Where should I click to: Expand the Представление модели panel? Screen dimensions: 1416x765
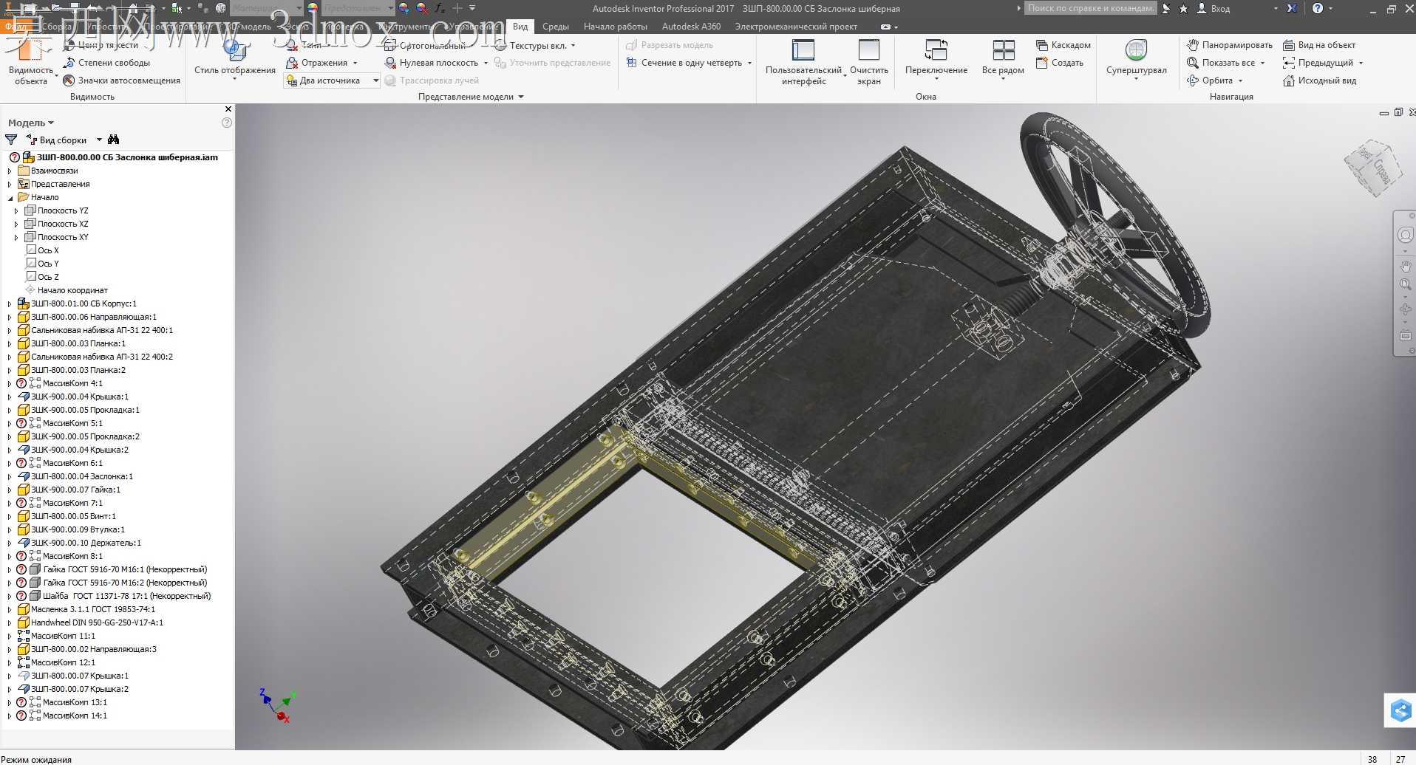pos(471,97)
